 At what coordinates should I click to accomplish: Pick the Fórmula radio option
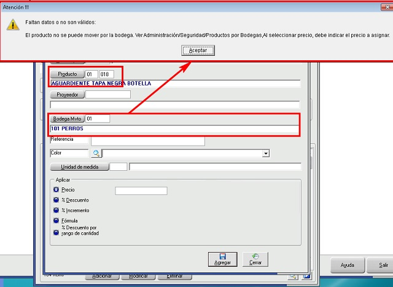[56, 220]
